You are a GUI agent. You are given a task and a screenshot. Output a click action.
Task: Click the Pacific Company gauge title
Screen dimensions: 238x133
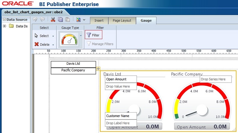point(187,74)
